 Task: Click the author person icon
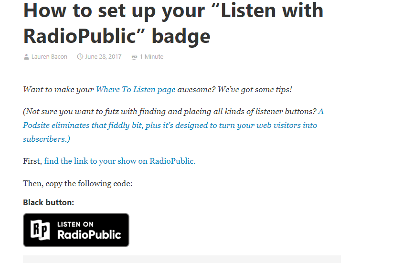point(26,57)
